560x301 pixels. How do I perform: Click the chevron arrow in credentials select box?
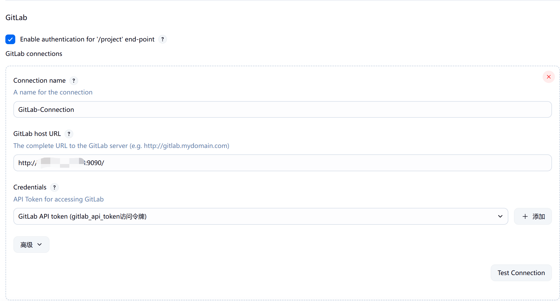500,216
